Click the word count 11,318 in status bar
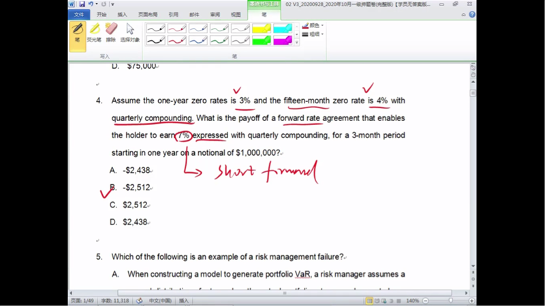 tap(115, 301)
